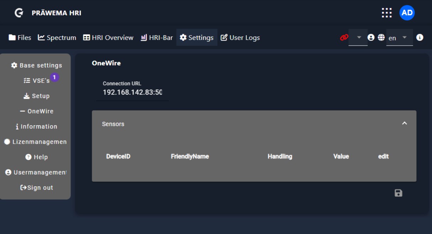This screenshot has height=234, width=432.
Task: Click the AD user avatar
Action: (407, 13)
